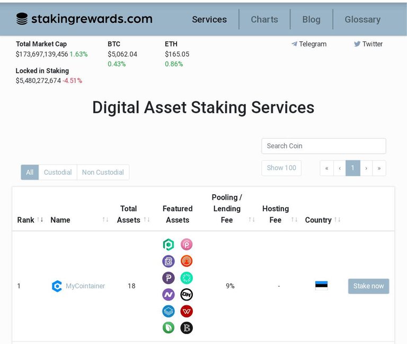This screenshot has height=344, width=407.
Task: Select the green leaf coin icon
Action: point(168,328)
